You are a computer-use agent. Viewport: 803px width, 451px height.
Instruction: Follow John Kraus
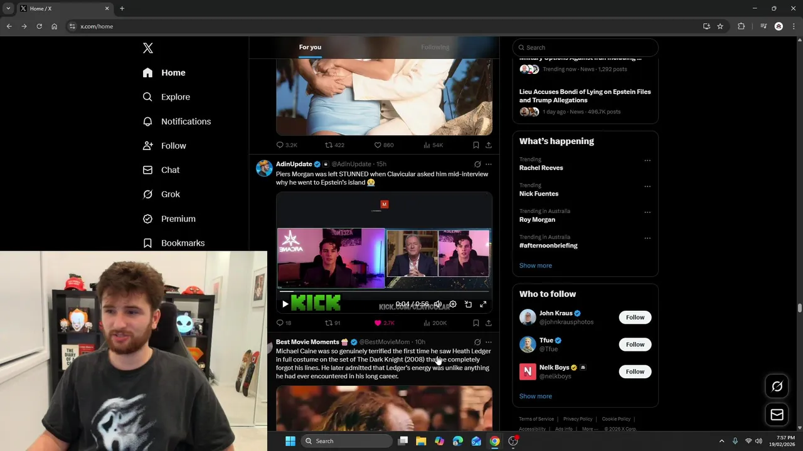(635, 318)
